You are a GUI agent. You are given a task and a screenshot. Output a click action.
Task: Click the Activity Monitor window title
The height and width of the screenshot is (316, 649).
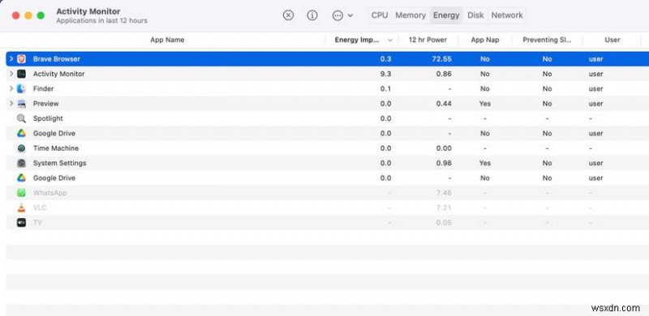tap(88, 11)
